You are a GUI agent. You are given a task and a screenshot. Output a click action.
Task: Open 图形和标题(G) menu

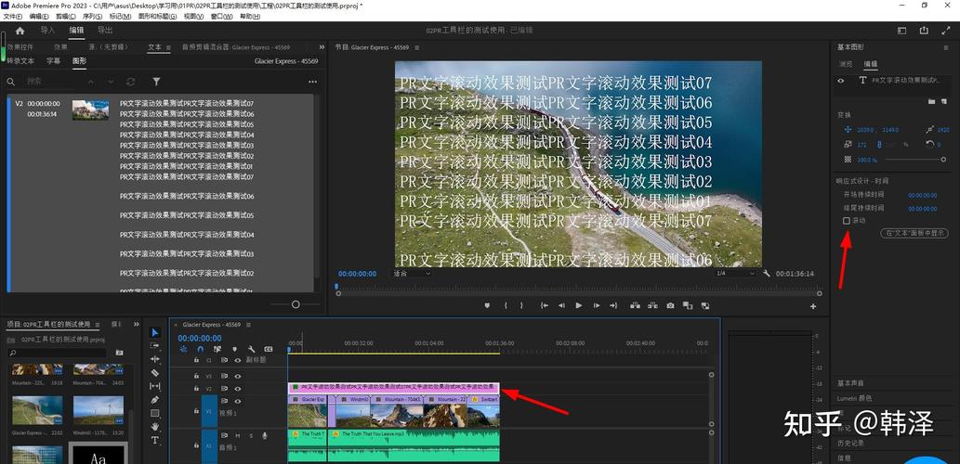(x=157, y=17)
